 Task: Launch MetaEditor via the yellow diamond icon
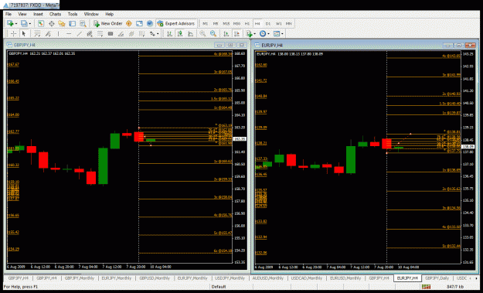coord(129,23)
